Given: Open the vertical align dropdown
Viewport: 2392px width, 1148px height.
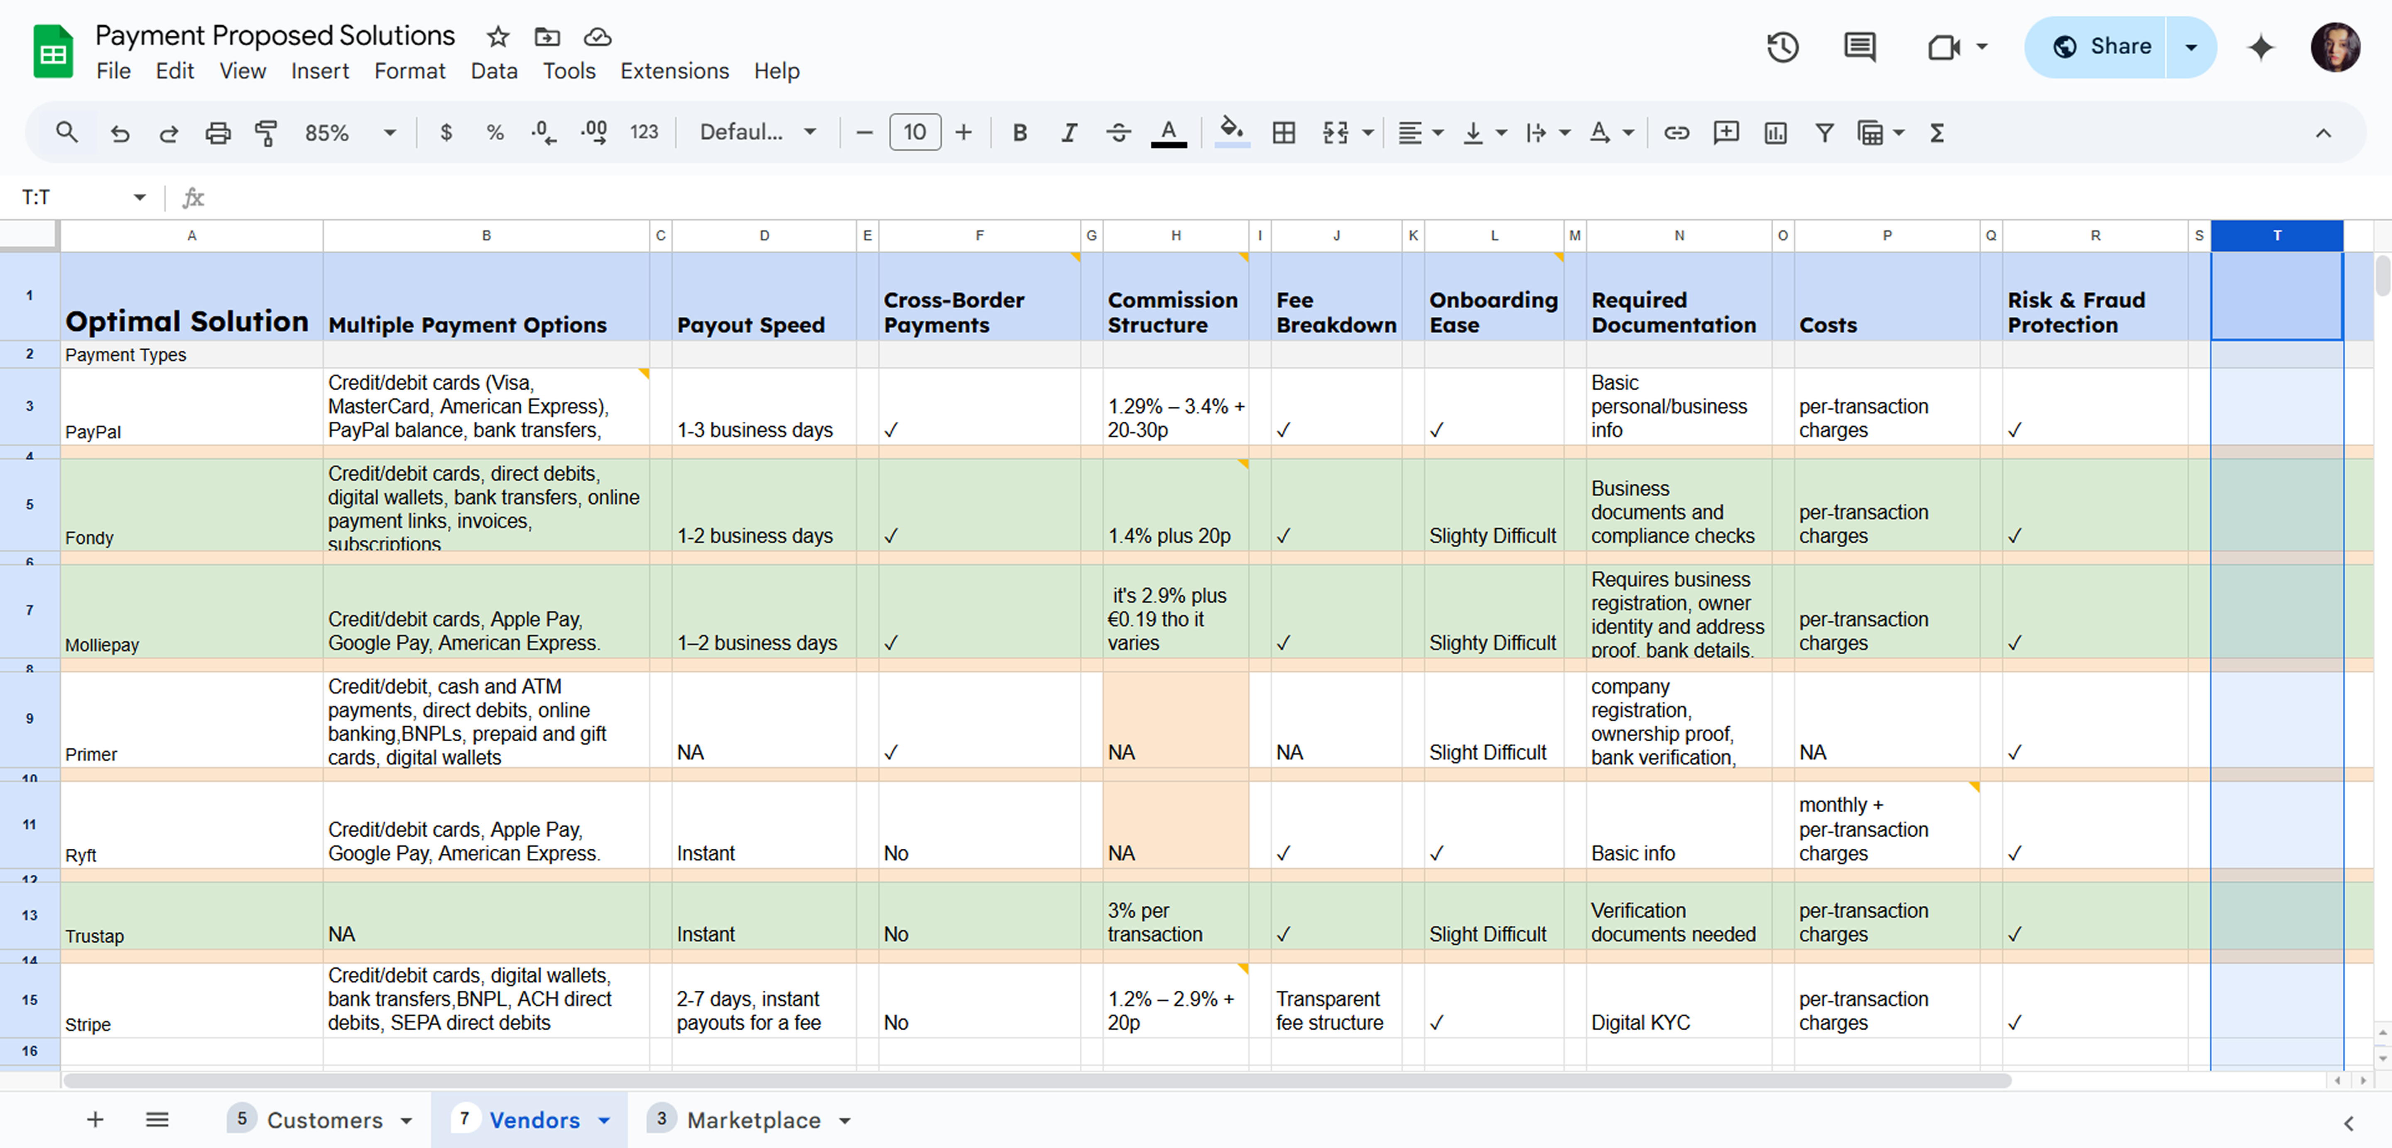Looking at the screenshot, I should (x=1484, y=133).
